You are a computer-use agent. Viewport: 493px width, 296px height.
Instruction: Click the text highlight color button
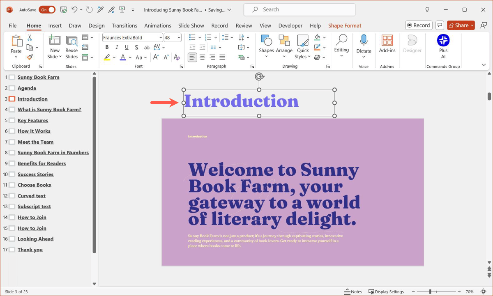coord(107,57)
